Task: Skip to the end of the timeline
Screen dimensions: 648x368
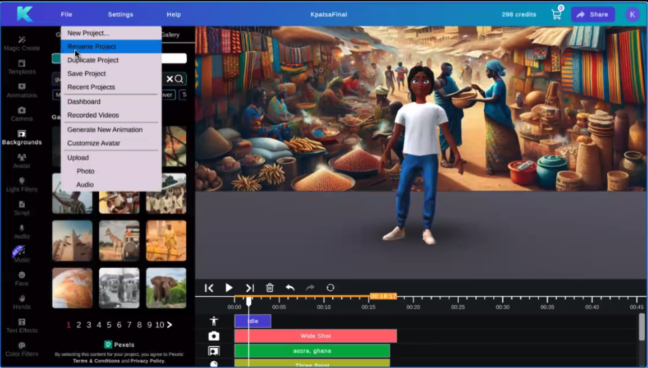Action: click(250, 287)
